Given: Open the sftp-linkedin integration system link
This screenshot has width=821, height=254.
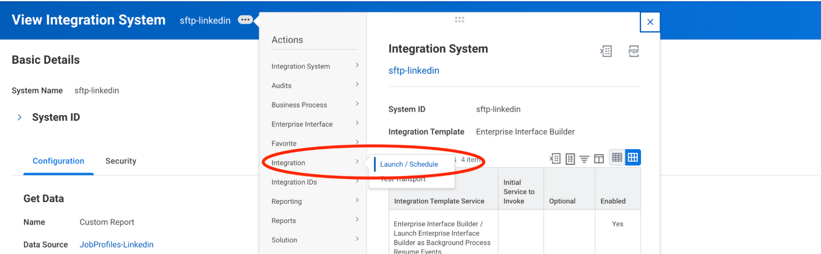Looking at the screenshot, I should (x=414, y=71).
